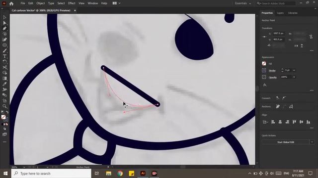Click Flip Horizontally in Transform section

[x=296, y=46]
